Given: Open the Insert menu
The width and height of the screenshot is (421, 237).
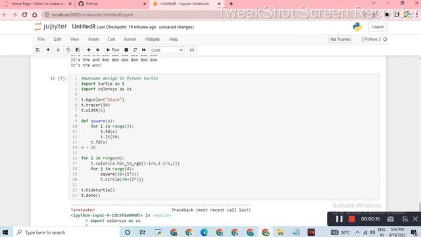Looking at the screenshot, I should coord(93,39).
